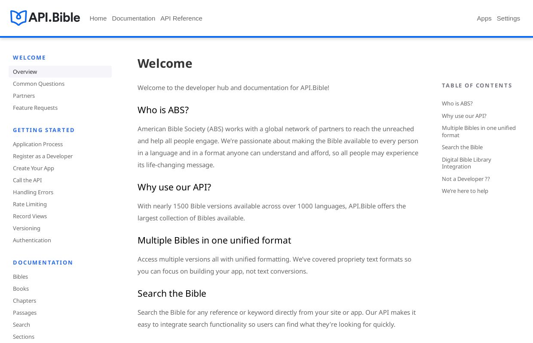The image size is (533, 343).
Task: Open the Partners sidebar page
Action: pos(24,96)
